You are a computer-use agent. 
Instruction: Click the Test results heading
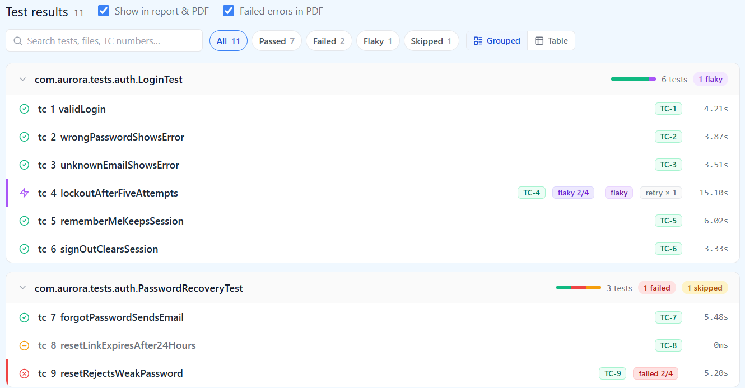[x=37, y=12]
